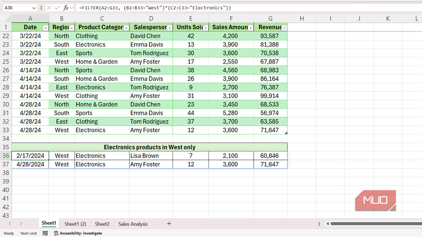Select the Clothing cell in row 32

[102, 121]
